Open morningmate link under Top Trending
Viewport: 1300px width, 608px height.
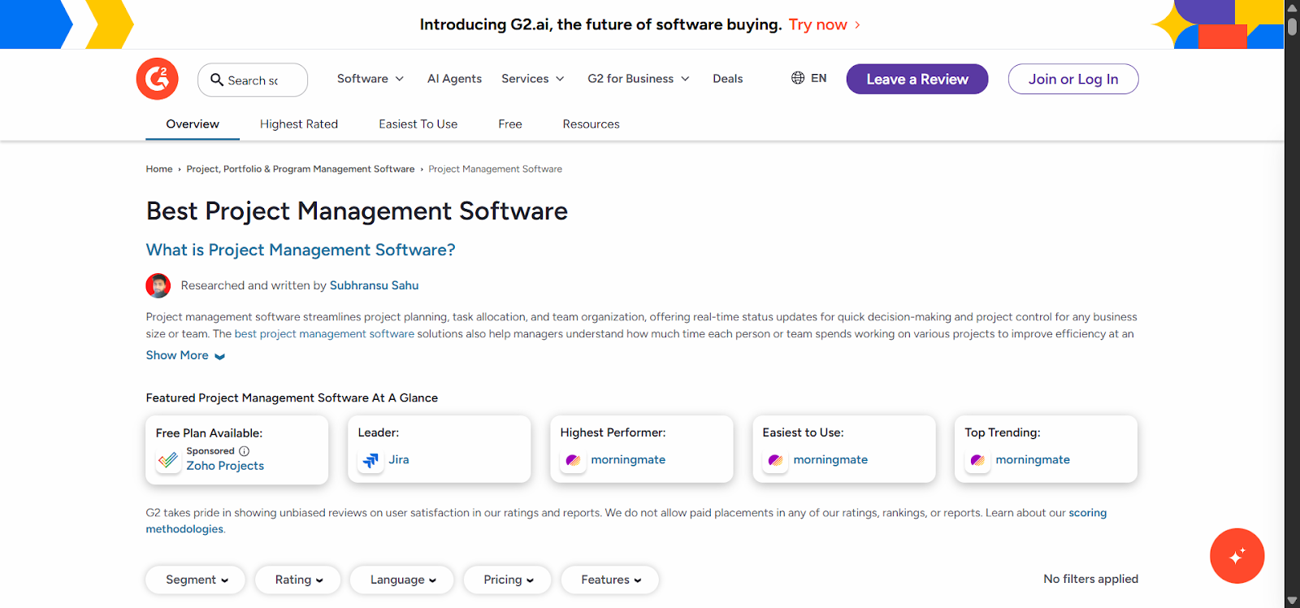1033,460
